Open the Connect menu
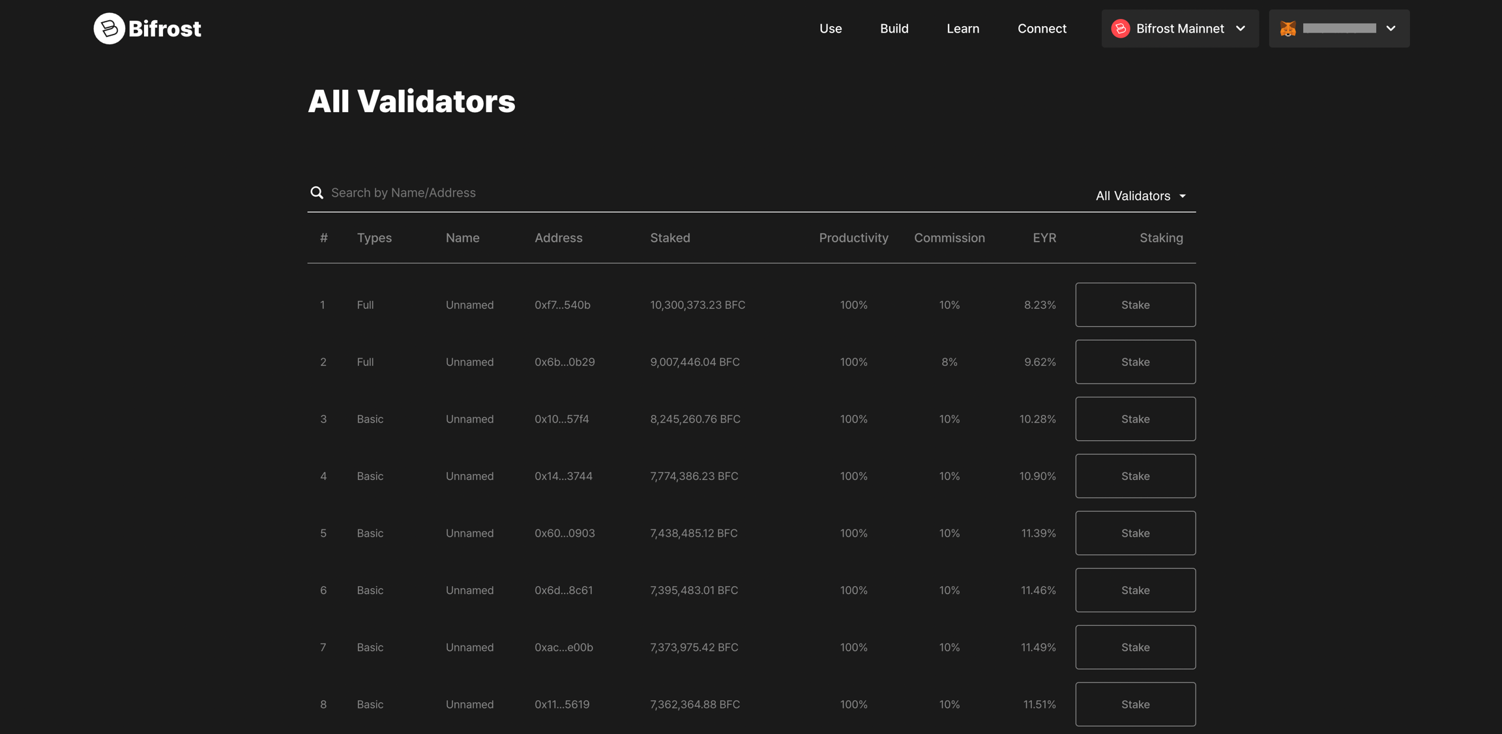1502x734 pixels. [x=1042, y=29]
